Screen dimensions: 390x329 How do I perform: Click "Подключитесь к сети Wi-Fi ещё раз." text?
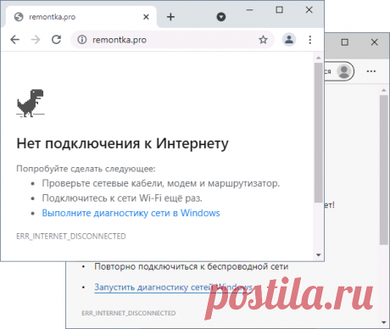coord(122,198)
